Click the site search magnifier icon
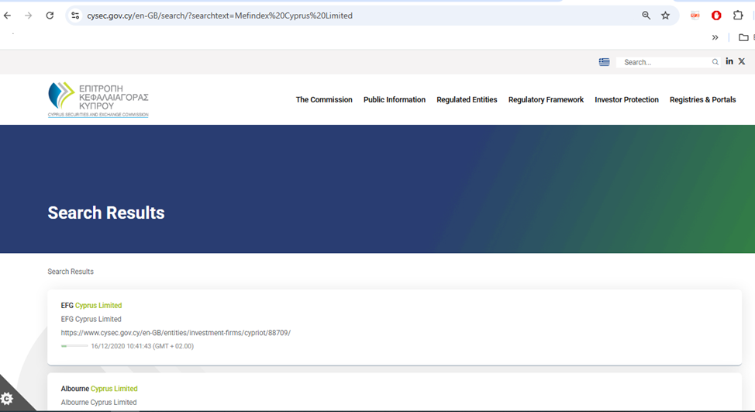The image size is (755, 412). 715,62
